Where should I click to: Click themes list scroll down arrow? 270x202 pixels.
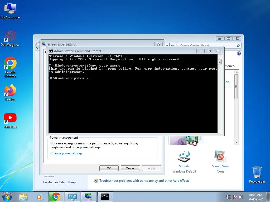click(x=237, y=142)
